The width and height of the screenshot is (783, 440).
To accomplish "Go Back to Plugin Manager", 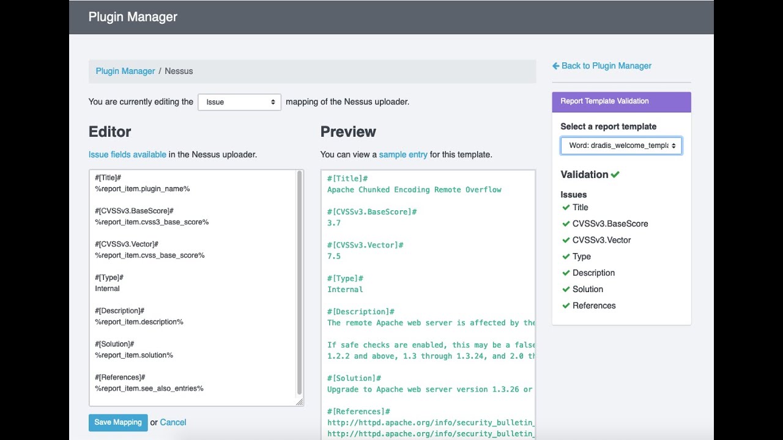I will (606, 66).
